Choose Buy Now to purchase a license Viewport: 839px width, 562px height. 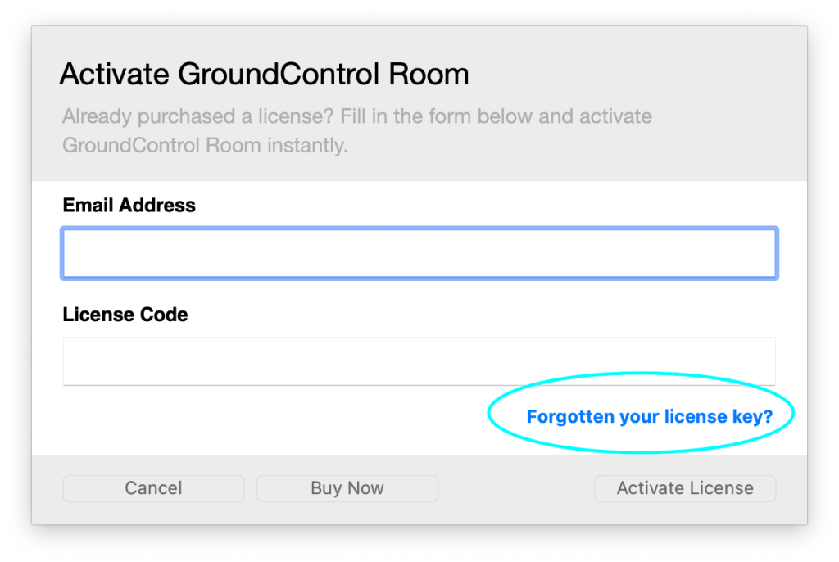tap(347, 488)
